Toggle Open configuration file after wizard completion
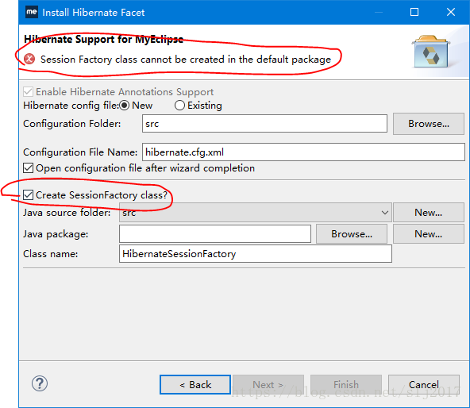 click(x=28, y=167)
